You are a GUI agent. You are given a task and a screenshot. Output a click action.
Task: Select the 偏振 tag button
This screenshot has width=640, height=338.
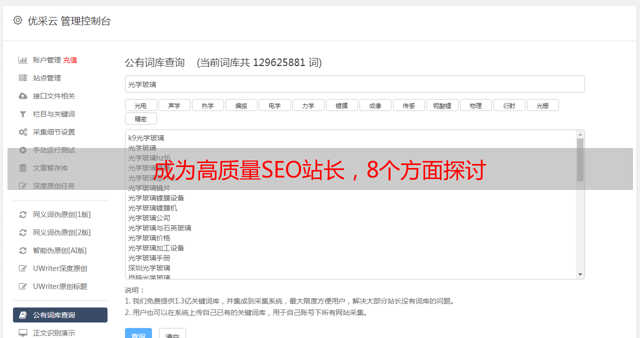[241, 105]
